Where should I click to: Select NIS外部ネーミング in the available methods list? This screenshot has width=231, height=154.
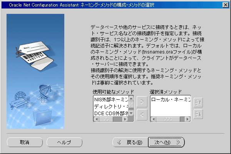[111, 100]
